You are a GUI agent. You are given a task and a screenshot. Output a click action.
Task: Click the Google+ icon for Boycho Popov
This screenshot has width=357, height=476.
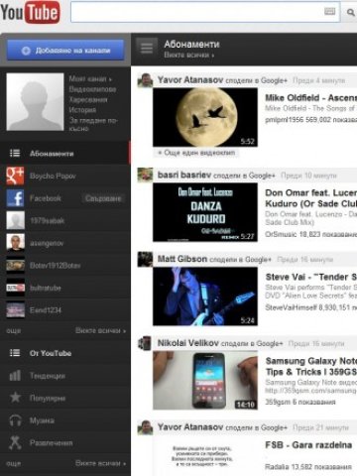[x=15, y=176]
